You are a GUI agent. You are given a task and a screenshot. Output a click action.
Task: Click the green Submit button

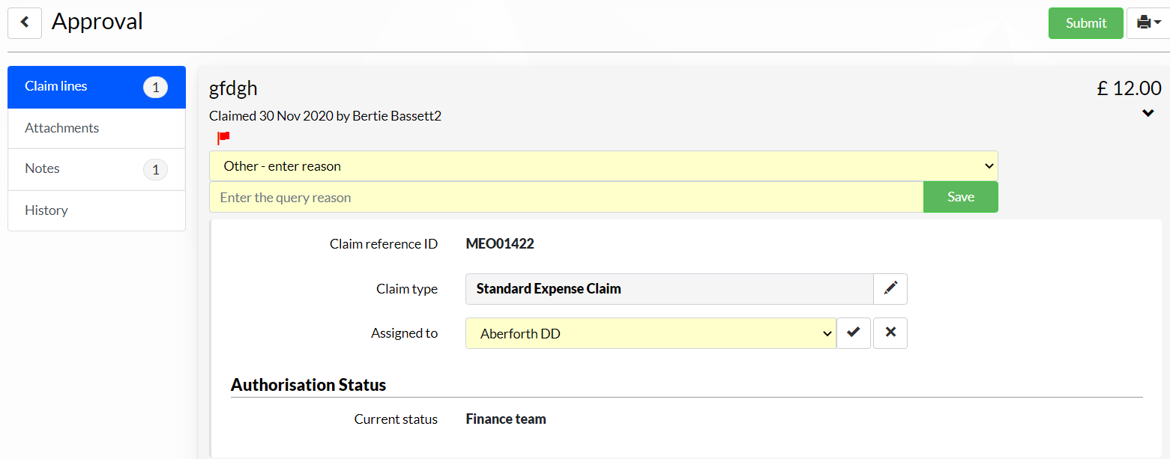pyautogui.click(x=1086, y=23)
